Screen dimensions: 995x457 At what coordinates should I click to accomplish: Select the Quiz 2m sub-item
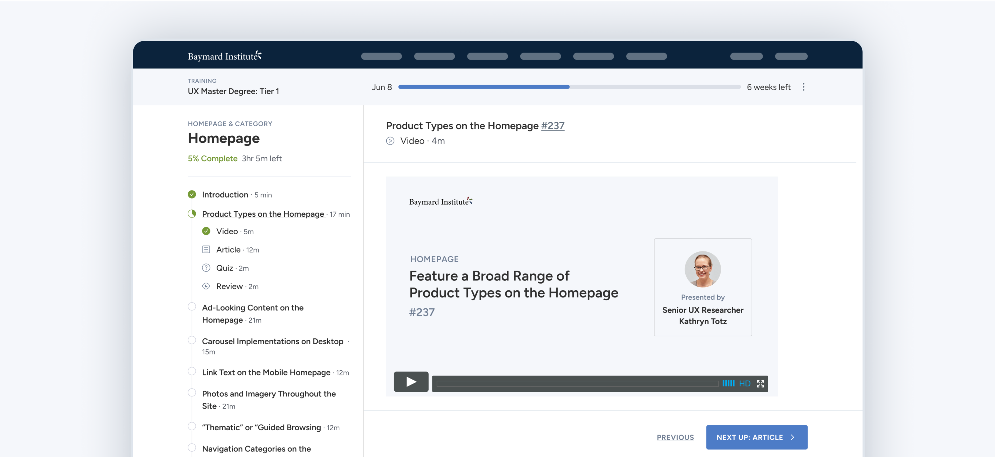coord(232,268)
